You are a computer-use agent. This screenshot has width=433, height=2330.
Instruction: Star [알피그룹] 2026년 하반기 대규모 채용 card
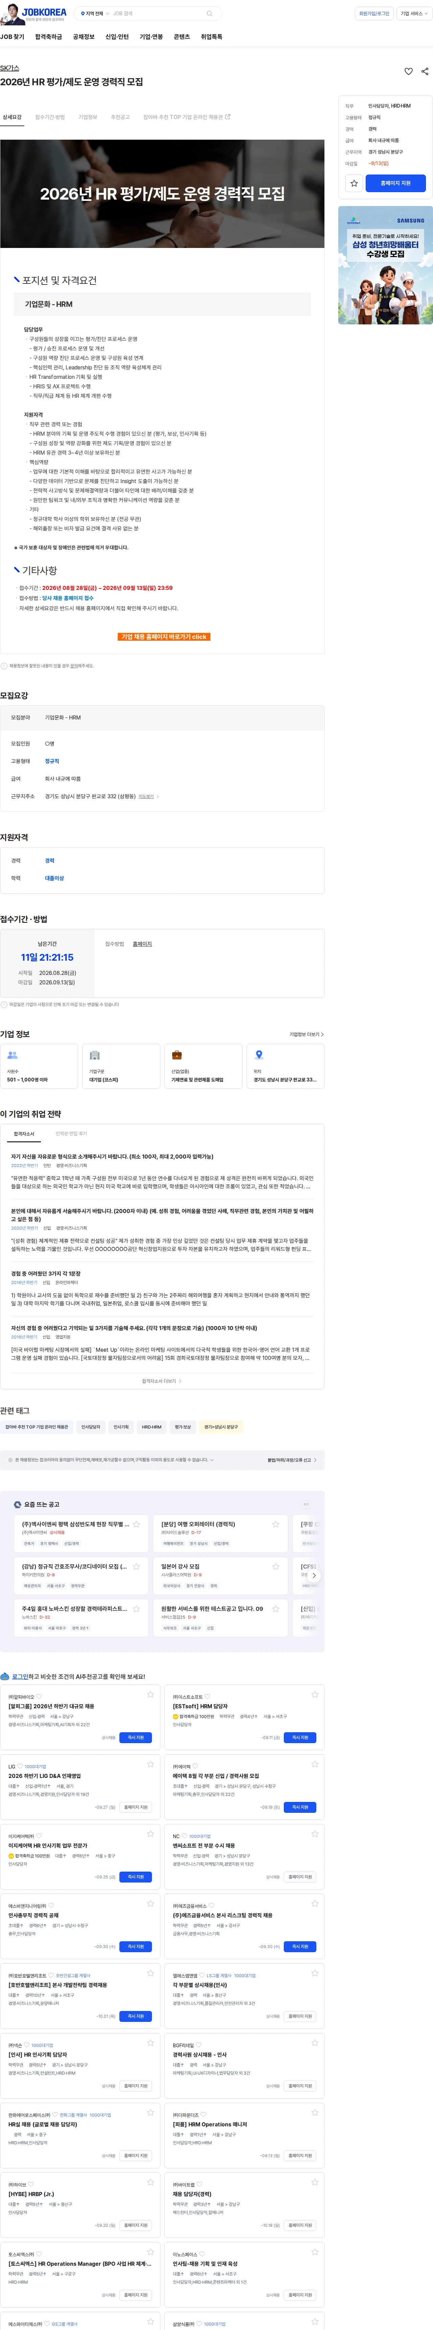(150, 1694)
